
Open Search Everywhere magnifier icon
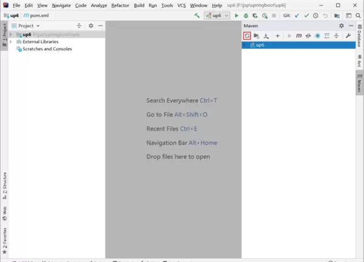[358, 15]
